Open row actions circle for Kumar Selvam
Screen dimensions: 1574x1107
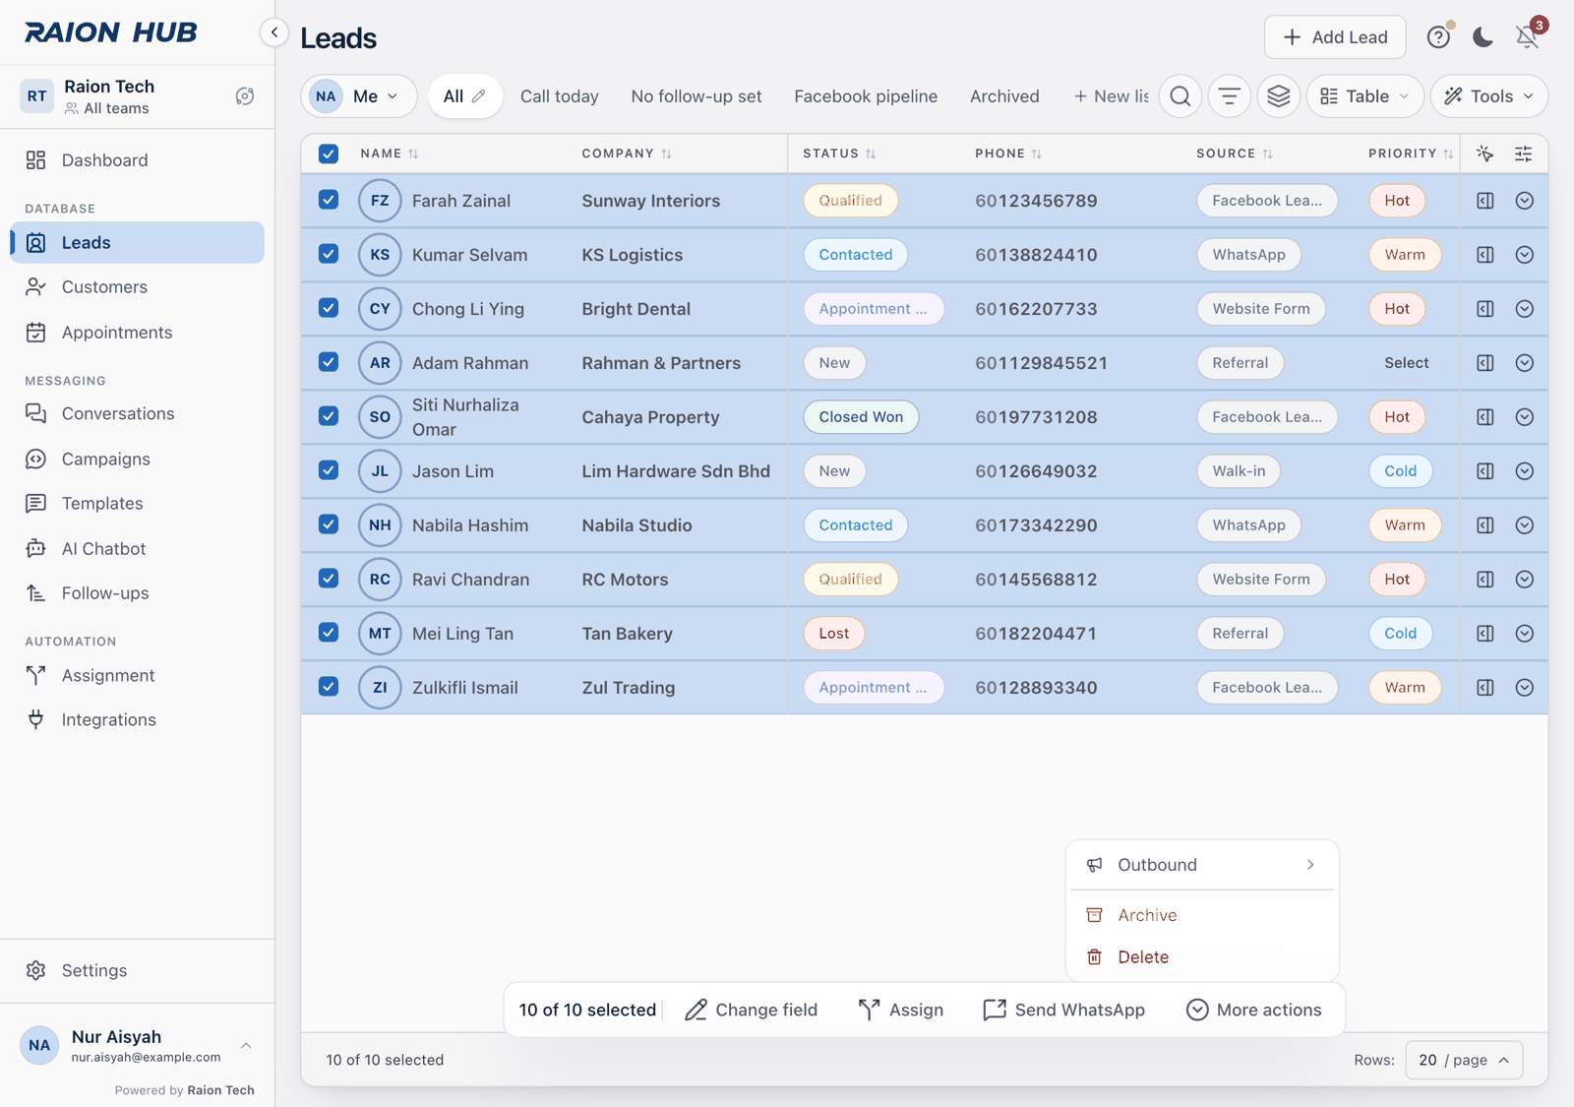pyautogui.click(x=1525, y=255)
